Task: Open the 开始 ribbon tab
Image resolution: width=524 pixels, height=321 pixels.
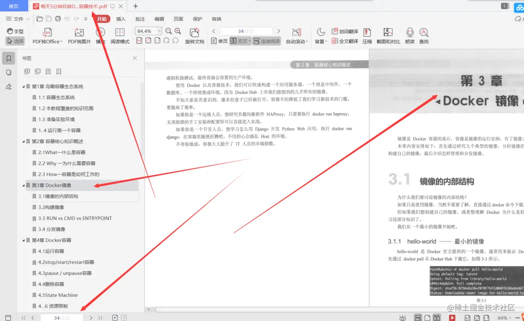Action: [102, 19]
